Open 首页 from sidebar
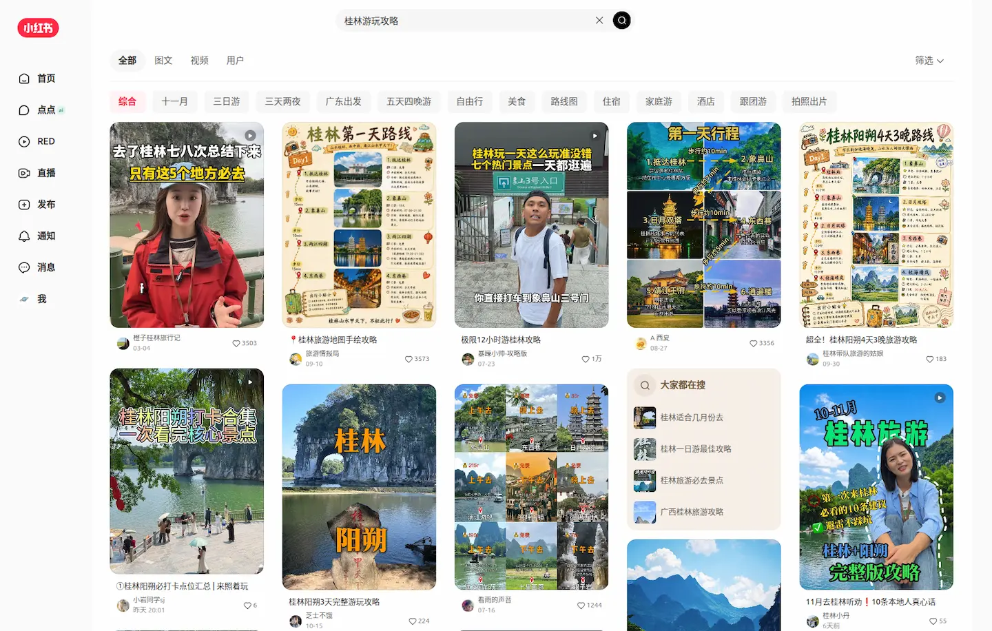The height and width of the screenshot is (631, 992). 38,79
